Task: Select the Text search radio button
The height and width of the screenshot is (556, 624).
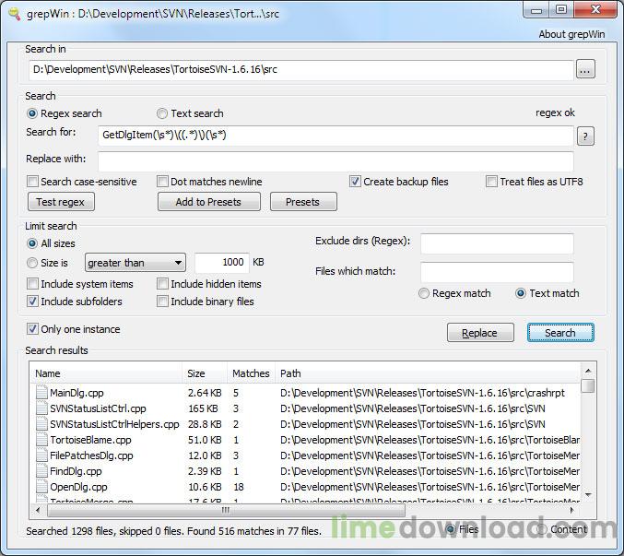Action: coord(162,113)
